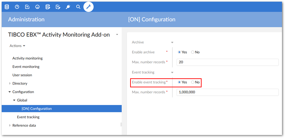Open the Actions dropdown menu

pos(17,46)
